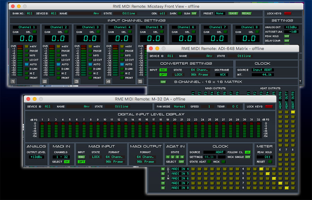Select OPT input in ADI-648 Converter Settings

[163, 75]
